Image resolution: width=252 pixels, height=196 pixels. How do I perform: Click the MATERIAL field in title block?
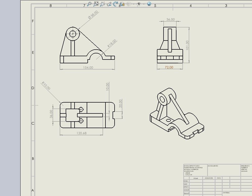[x=226, y=193]
